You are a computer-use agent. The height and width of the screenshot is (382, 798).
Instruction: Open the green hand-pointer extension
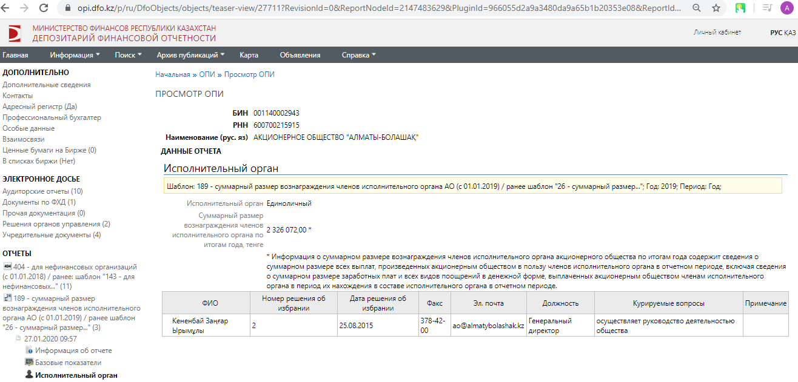740,8
